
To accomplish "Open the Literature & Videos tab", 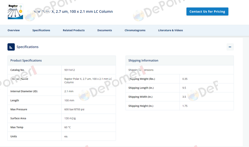I will click(170, 30).
